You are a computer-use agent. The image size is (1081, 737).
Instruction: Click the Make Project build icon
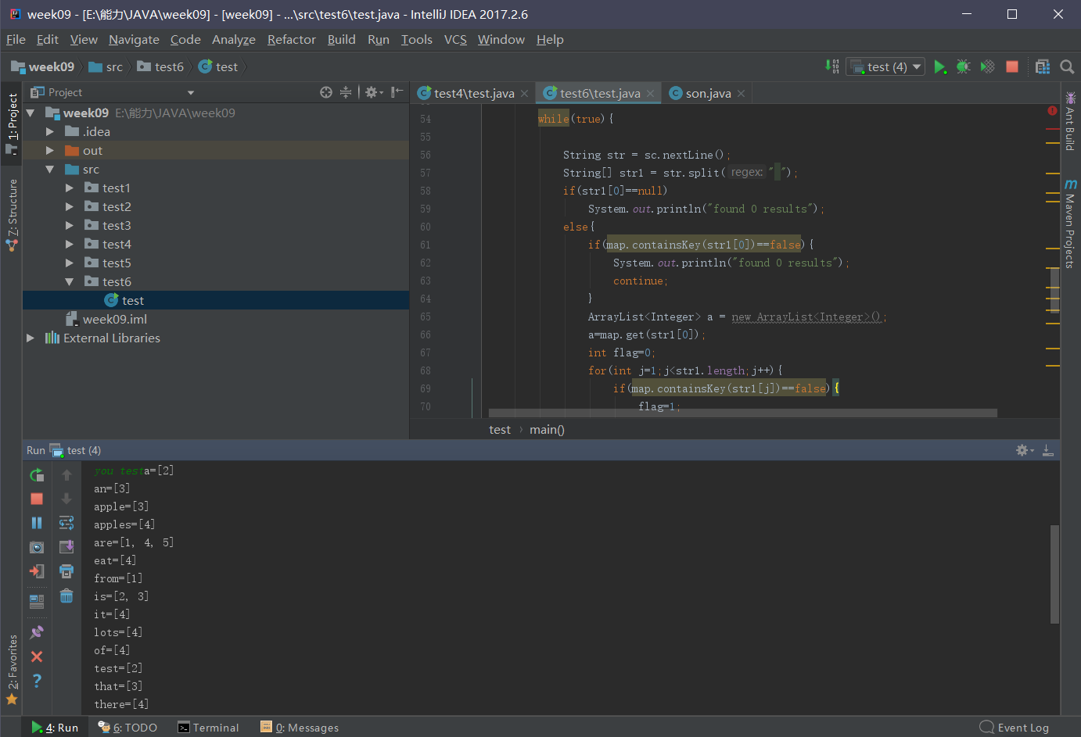coord(832,67)
